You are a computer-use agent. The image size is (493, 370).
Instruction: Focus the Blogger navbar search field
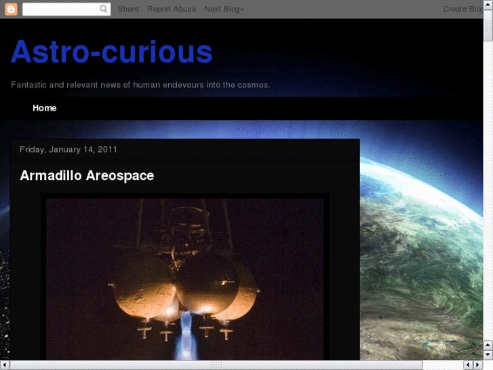66,9
